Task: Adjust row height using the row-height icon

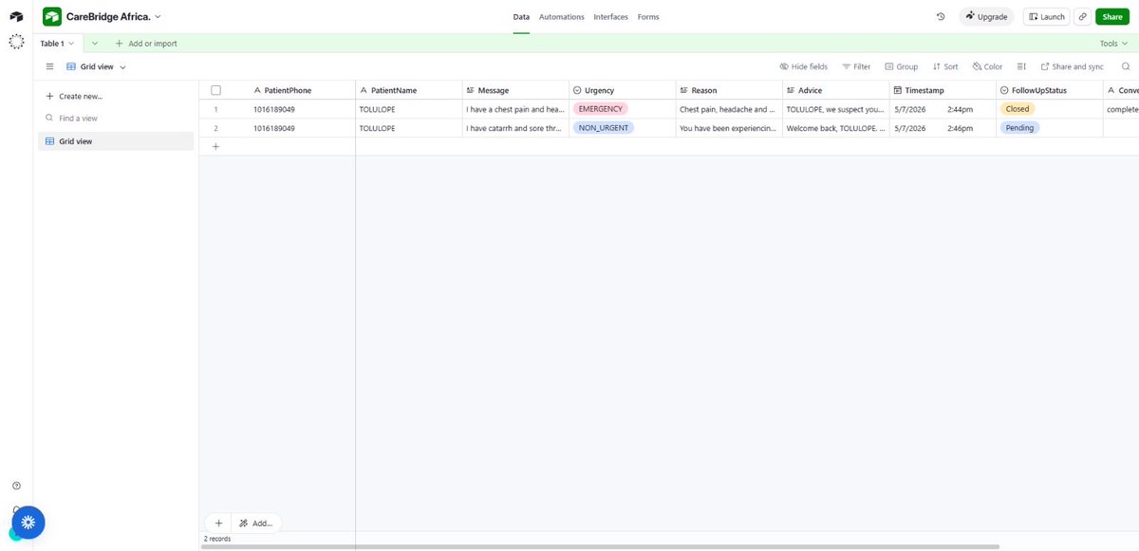Action: click(x=1021, y=66)
